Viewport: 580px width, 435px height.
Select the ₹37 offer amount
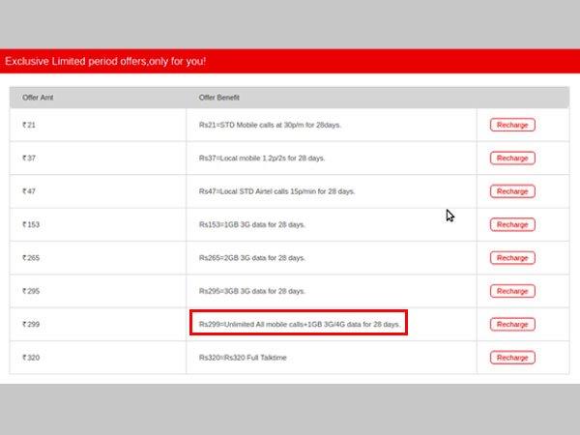click(29, 158)
